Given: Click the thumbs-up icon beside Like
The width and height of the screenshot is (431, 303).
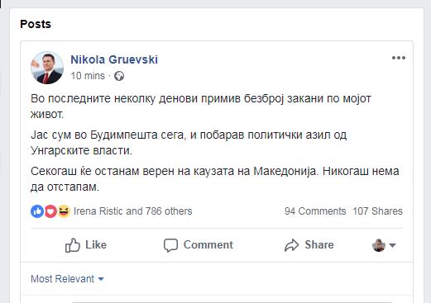Looking at the screenshot, I should pos(73,245).
